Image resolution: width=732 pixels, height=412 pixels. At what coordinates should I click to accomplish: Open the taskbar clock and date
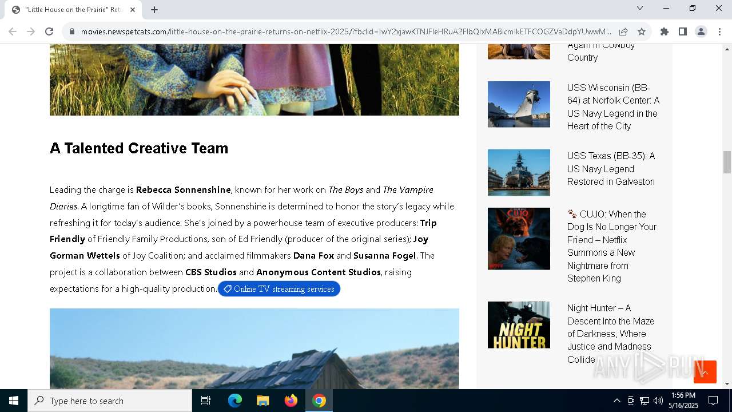pos(683,401)
